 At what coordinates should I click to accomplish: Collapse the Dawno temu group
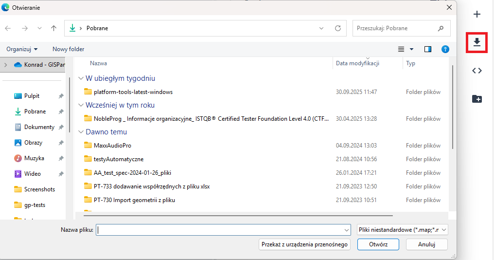pyautogui.click(x=81, y=132)
